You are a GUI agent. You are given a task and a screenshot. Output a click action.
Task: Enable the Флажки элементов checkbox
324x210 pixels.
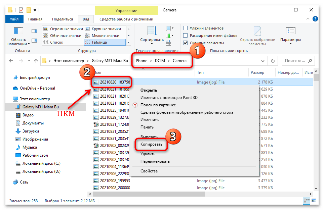185,28
